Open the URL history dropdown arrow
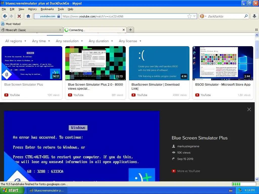Image resolution: width=259 pixels, height=194 pixels. click(x=195, y=16)
